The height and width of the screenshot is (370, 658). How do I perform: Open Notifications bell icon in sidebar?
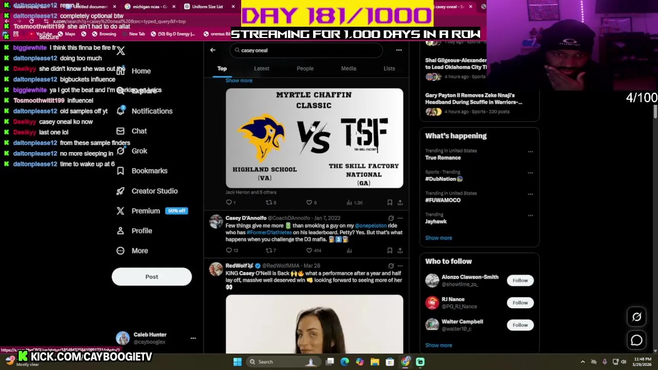120,111
